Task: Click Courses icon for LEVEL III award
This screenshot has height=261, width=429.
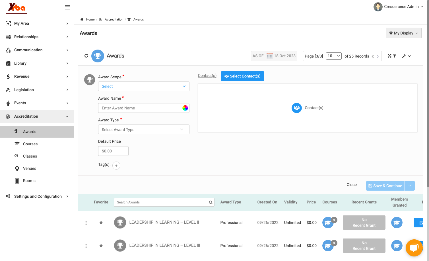Action: 328,246
